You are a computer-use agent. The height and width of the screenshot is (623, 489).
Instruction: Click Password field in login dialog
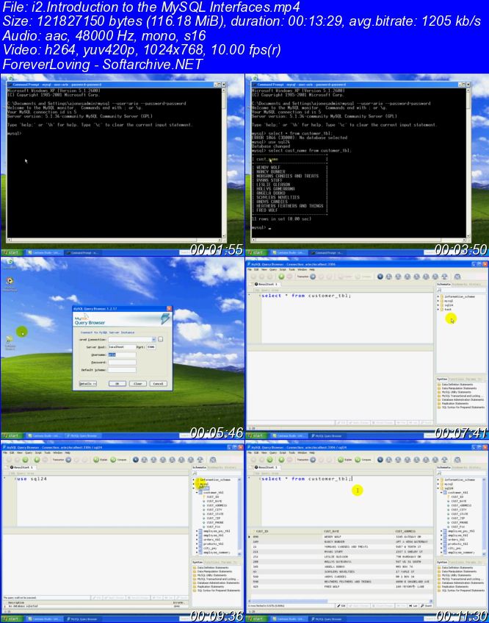pos(122,362)
